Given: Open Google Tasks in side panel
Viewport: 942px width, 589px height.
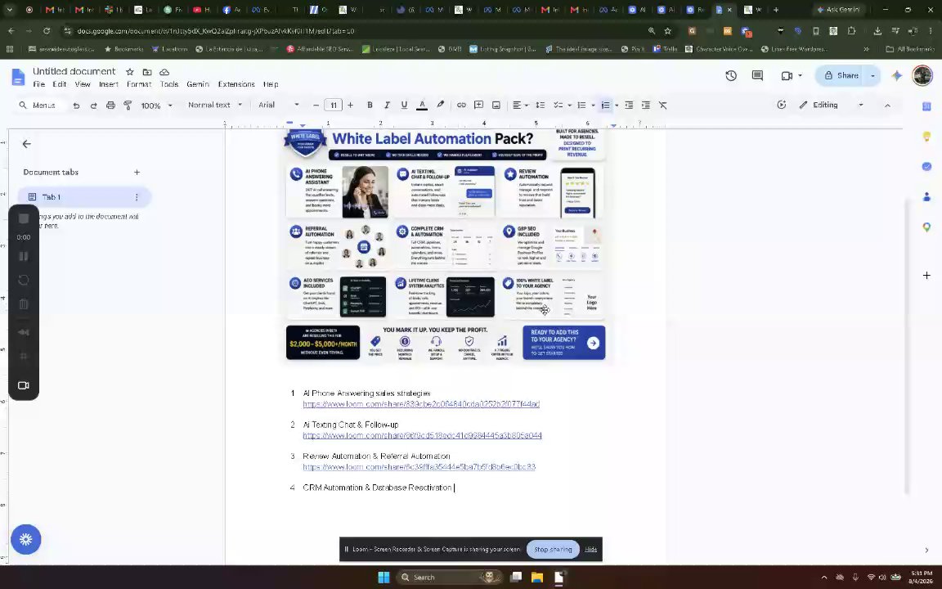Looking at the screenshot, I should [x=926, y=167].
